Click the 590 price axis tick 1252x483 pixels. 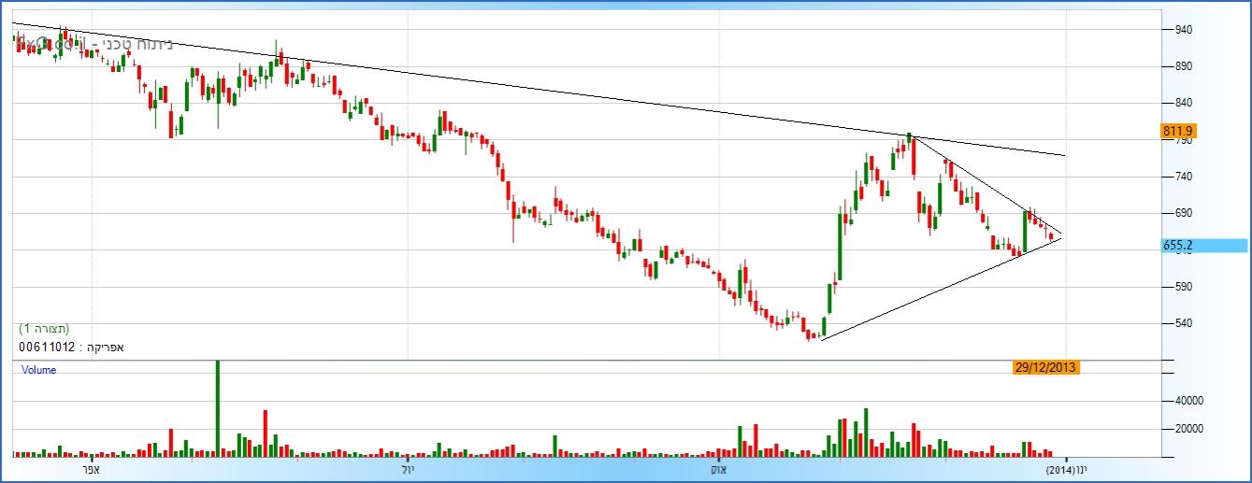pos(1182,287)
